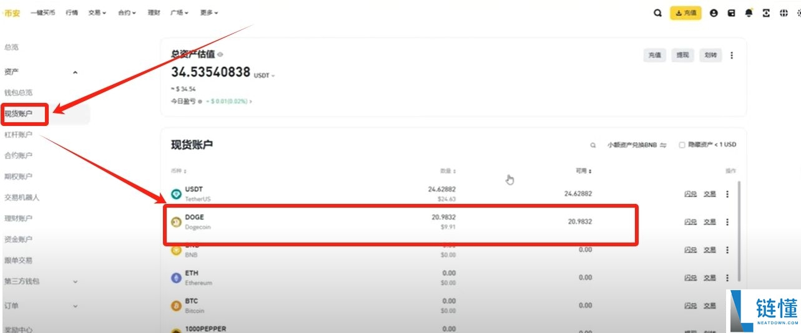Viewport: 801px width, 333px height.
Task: Select 交易机器人 in the sidebar
Action: pos(22,197)
